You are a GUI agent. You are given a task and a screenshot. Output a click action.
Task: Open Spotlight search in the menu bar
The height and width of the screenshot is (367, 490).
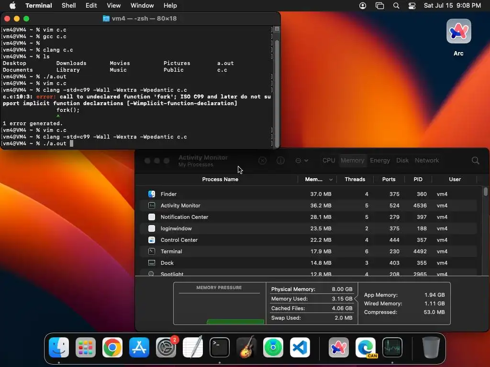click(396, 6)
